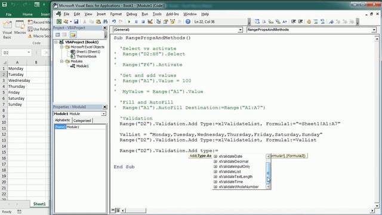Switch to the Categorized properties tab
This screenshot has height=215, width=382.
point(82,121)
